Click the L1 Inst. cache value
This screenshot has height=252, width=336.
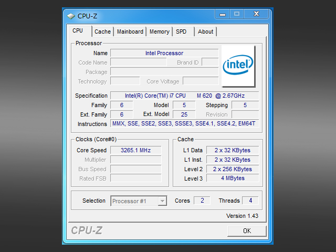233,160
